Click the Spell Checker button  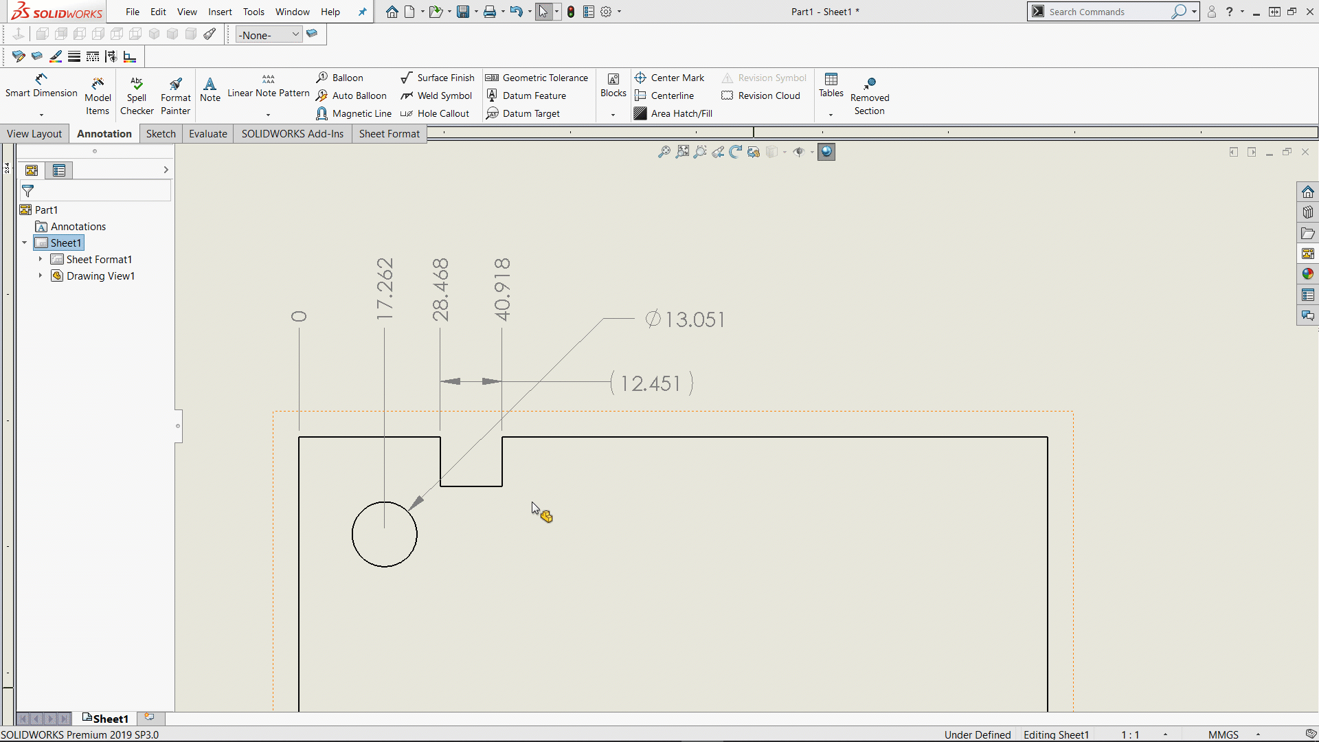click(136, 93)
